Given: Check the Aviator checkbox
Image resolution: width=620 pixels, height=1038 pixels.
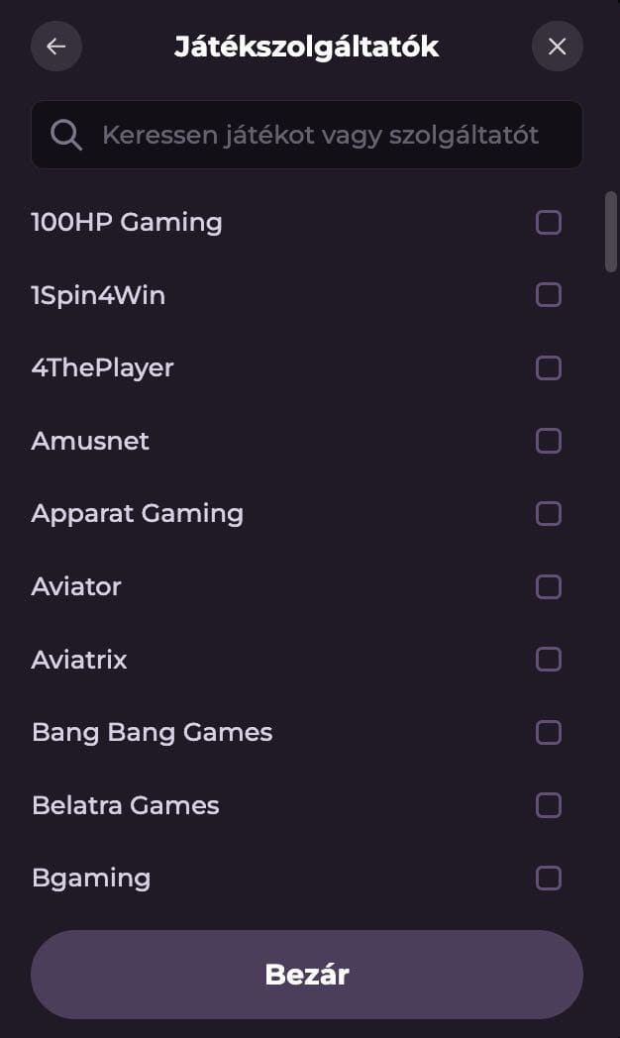Looking at the screenshot, I should click(549, 587).
